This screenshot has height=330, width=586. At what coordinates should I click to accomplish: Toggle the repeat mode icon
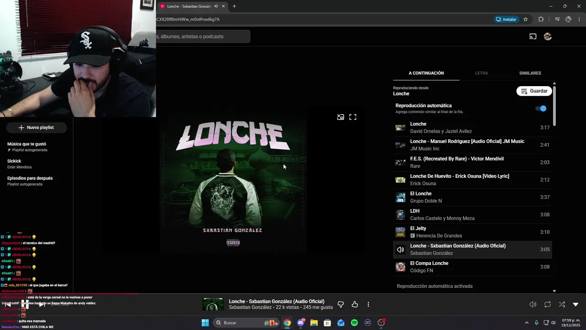548,304
